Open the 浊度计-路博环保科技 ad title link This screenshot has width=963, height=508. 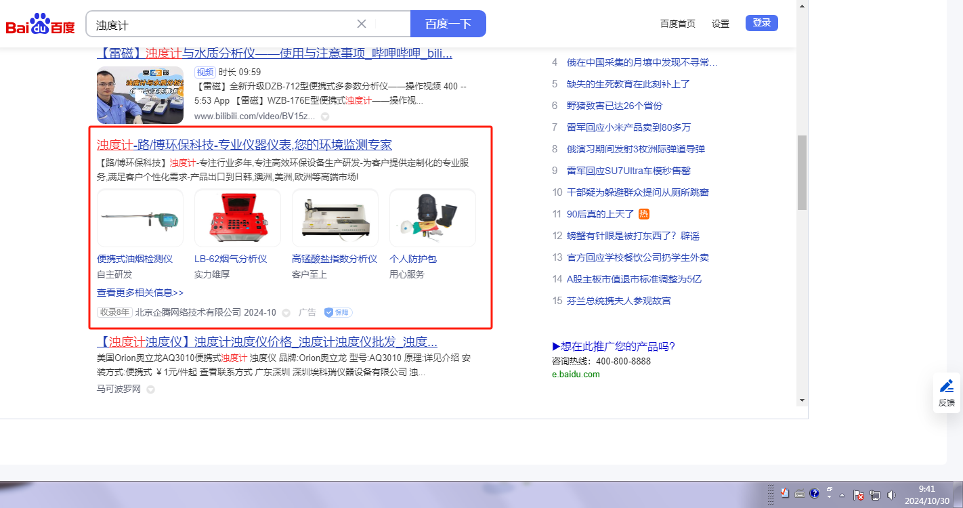[x=244, y=145]
